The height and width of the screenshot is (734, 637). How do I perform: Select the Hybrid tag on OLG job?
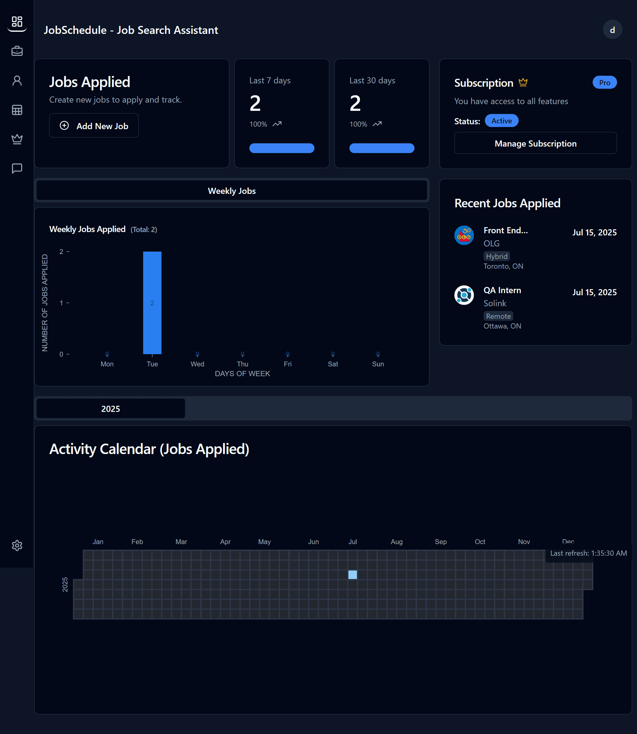(x=496, y=256)
